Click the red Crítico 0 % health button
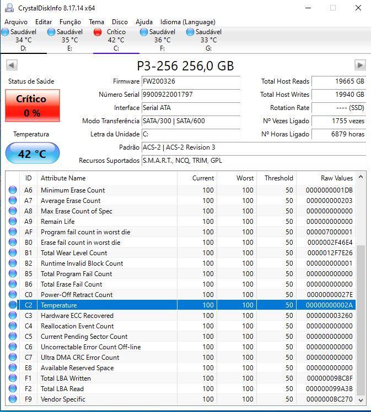The height and width of the screenshot is (412, 371). pyautogui.click(x=33, y=106)
